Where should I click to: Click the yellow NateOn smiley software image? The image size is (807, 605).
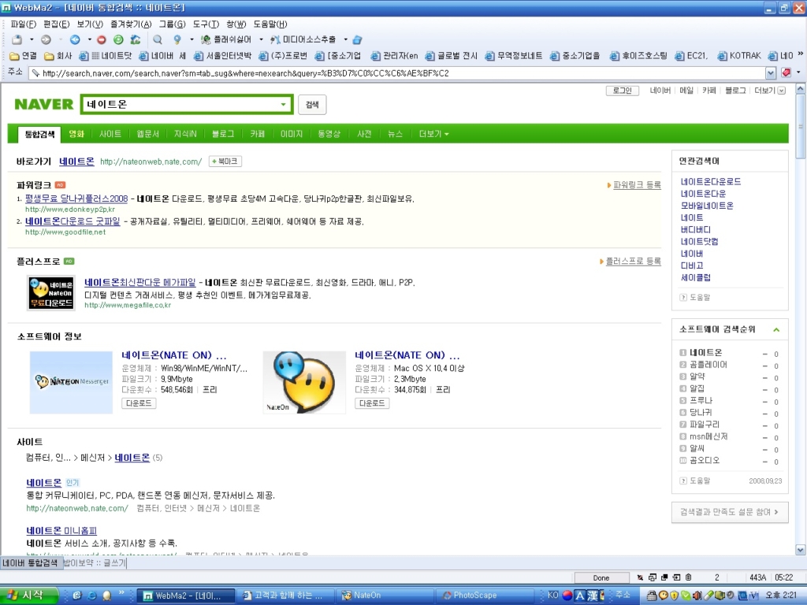pos(304,382)
